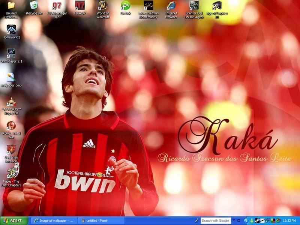
Task: Click the deskbar small window button
Action: 238,220
